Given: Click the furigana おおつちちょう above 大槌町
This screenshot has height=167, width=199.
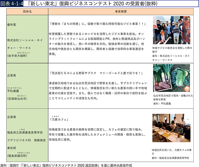Looking at the screenshot, I should pos(23,53).
